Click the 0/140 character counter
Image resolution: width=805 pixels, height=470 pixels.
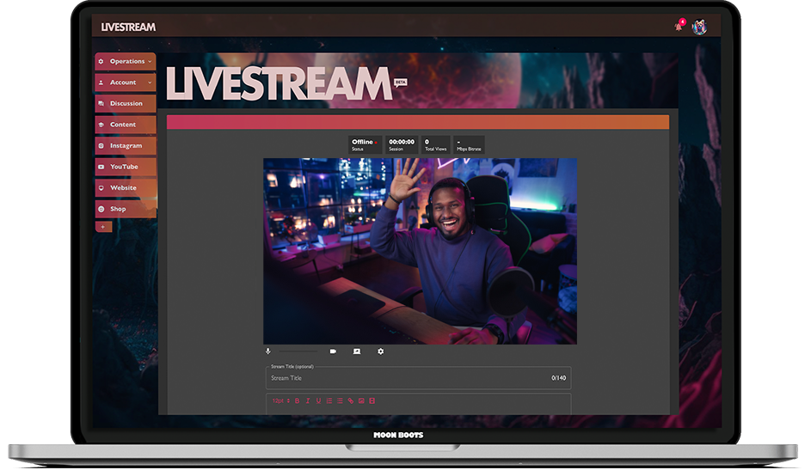[x=558, y=378]
